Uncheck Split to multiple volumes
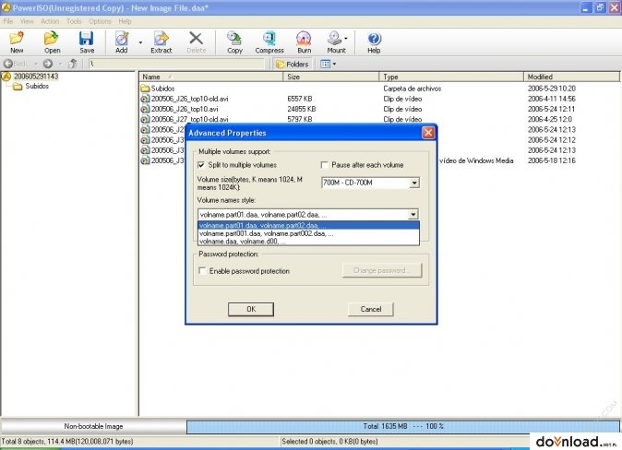Viewport: 622px width, 450px height. coord(201,165)
